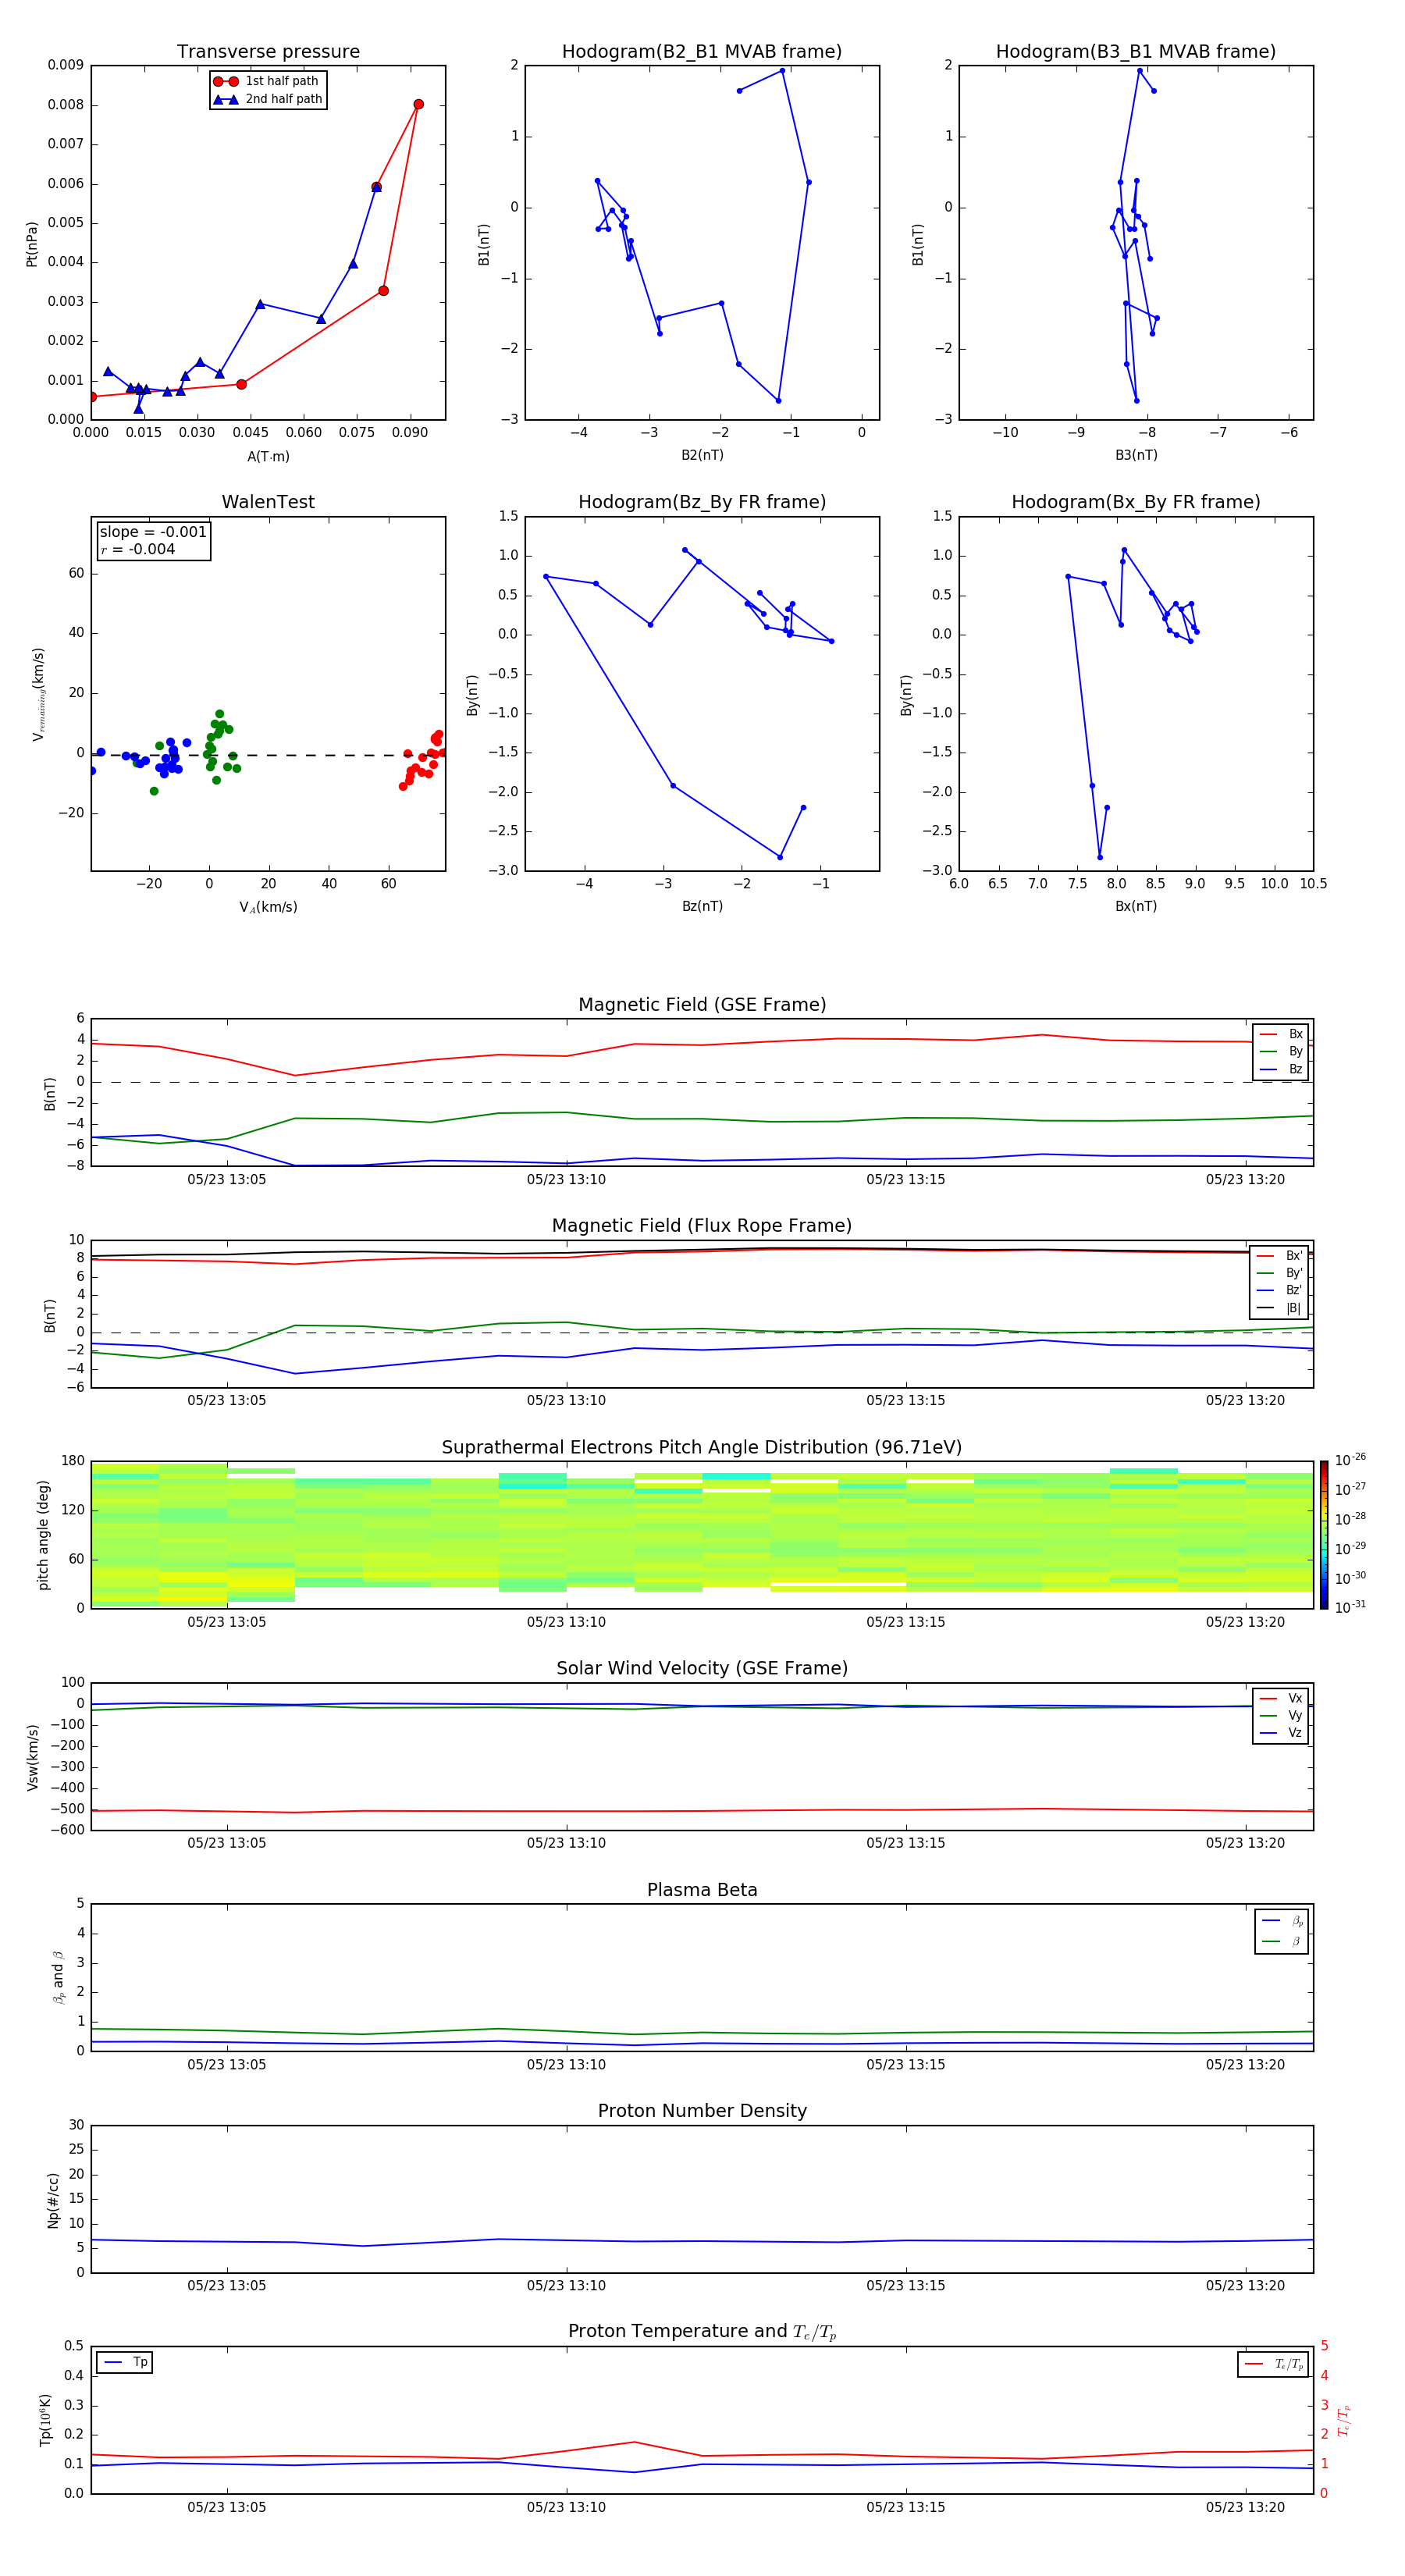Click the 'Magnetic Field (Flux Rope Frame)' title
Viewport: 1405px width, 2576px height.
(702, 1226)
